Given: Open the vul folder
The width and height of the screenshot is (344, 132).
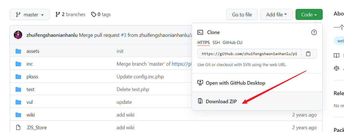Looking at the screenshot, I should click(x=30, y=102).
